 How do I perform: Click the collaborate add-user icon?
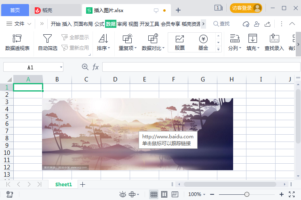pyautogui.click(x=257, y=24)
